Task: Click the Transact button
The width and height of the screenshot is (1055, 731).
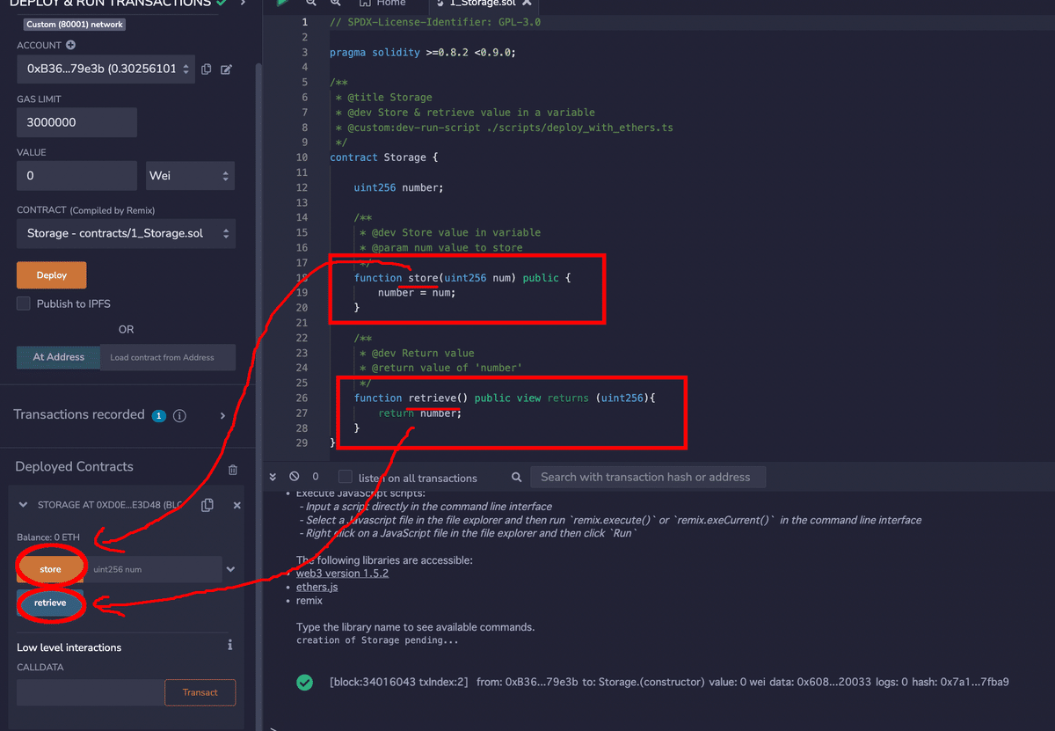Action: 200,692
